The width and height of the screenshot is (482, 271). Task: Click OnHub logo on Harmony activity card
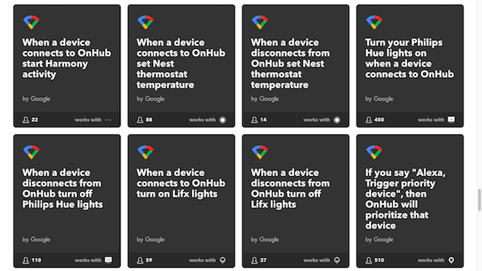click(32, 22)
